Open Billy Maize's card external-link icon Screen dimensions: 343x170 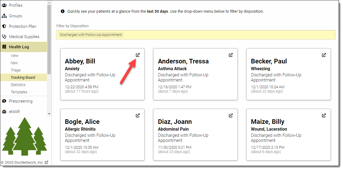(x=324, y=115)
